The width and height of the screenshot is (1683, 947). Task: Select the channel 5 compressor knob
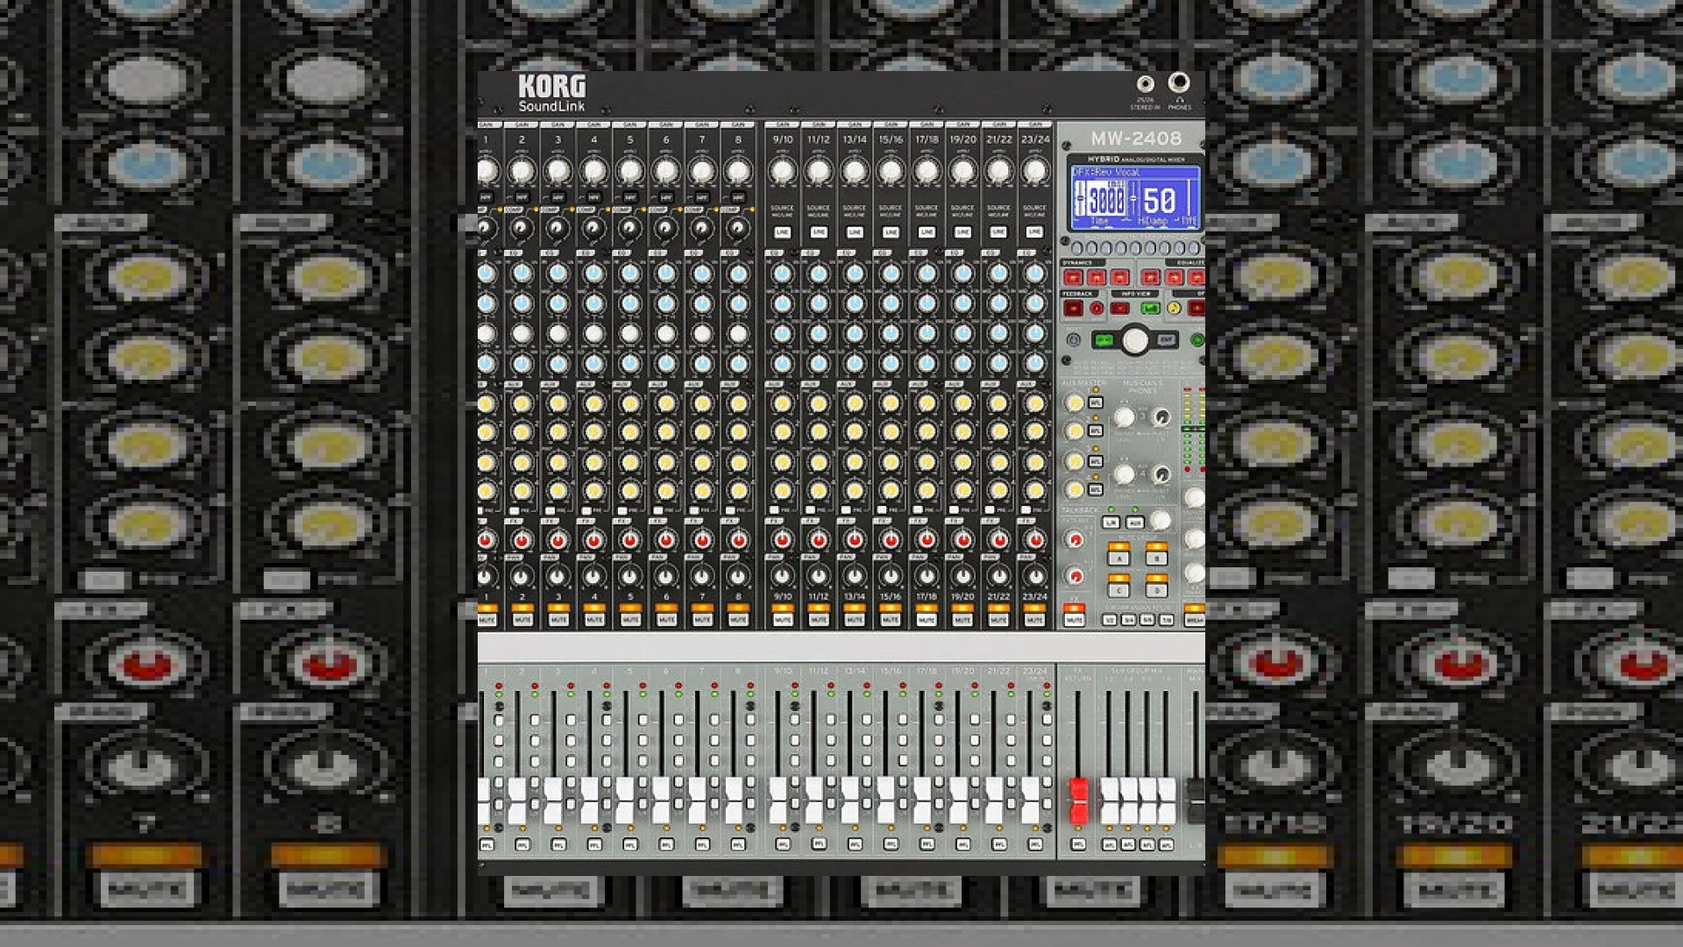[629, 229]
